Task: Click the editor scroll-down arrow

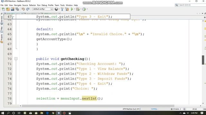Action: pyautogui.click(x=203, y=103)
